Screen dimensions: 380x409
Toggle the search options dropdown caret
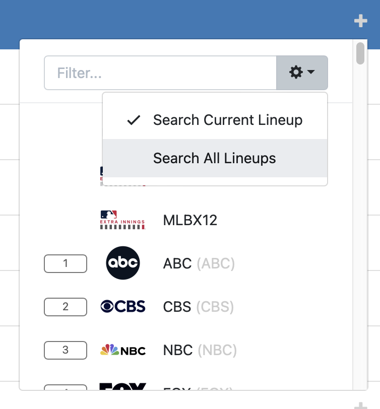click(311, 73)
